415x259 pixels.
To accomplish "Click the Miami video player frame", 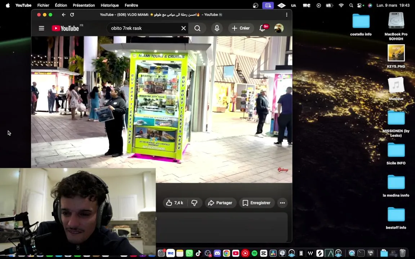I will coord(161,109).
